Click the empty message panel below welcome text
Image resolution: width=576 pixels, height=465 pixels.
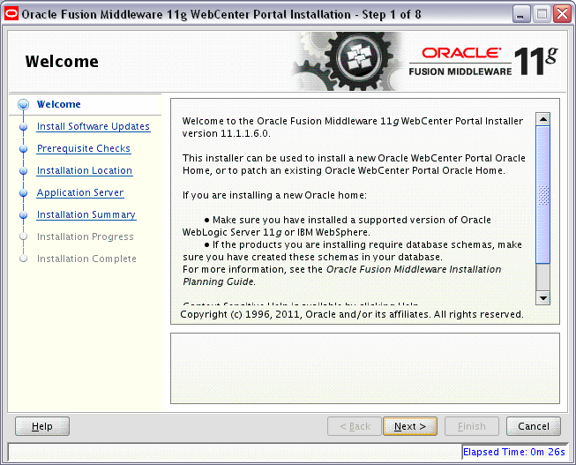click(x=365, y=368)
